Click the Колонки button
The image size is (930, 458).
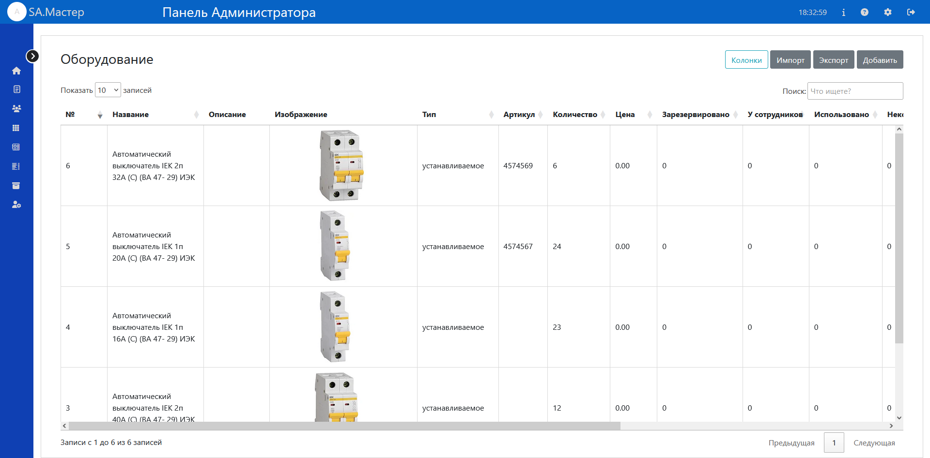[x=746, y=60]
